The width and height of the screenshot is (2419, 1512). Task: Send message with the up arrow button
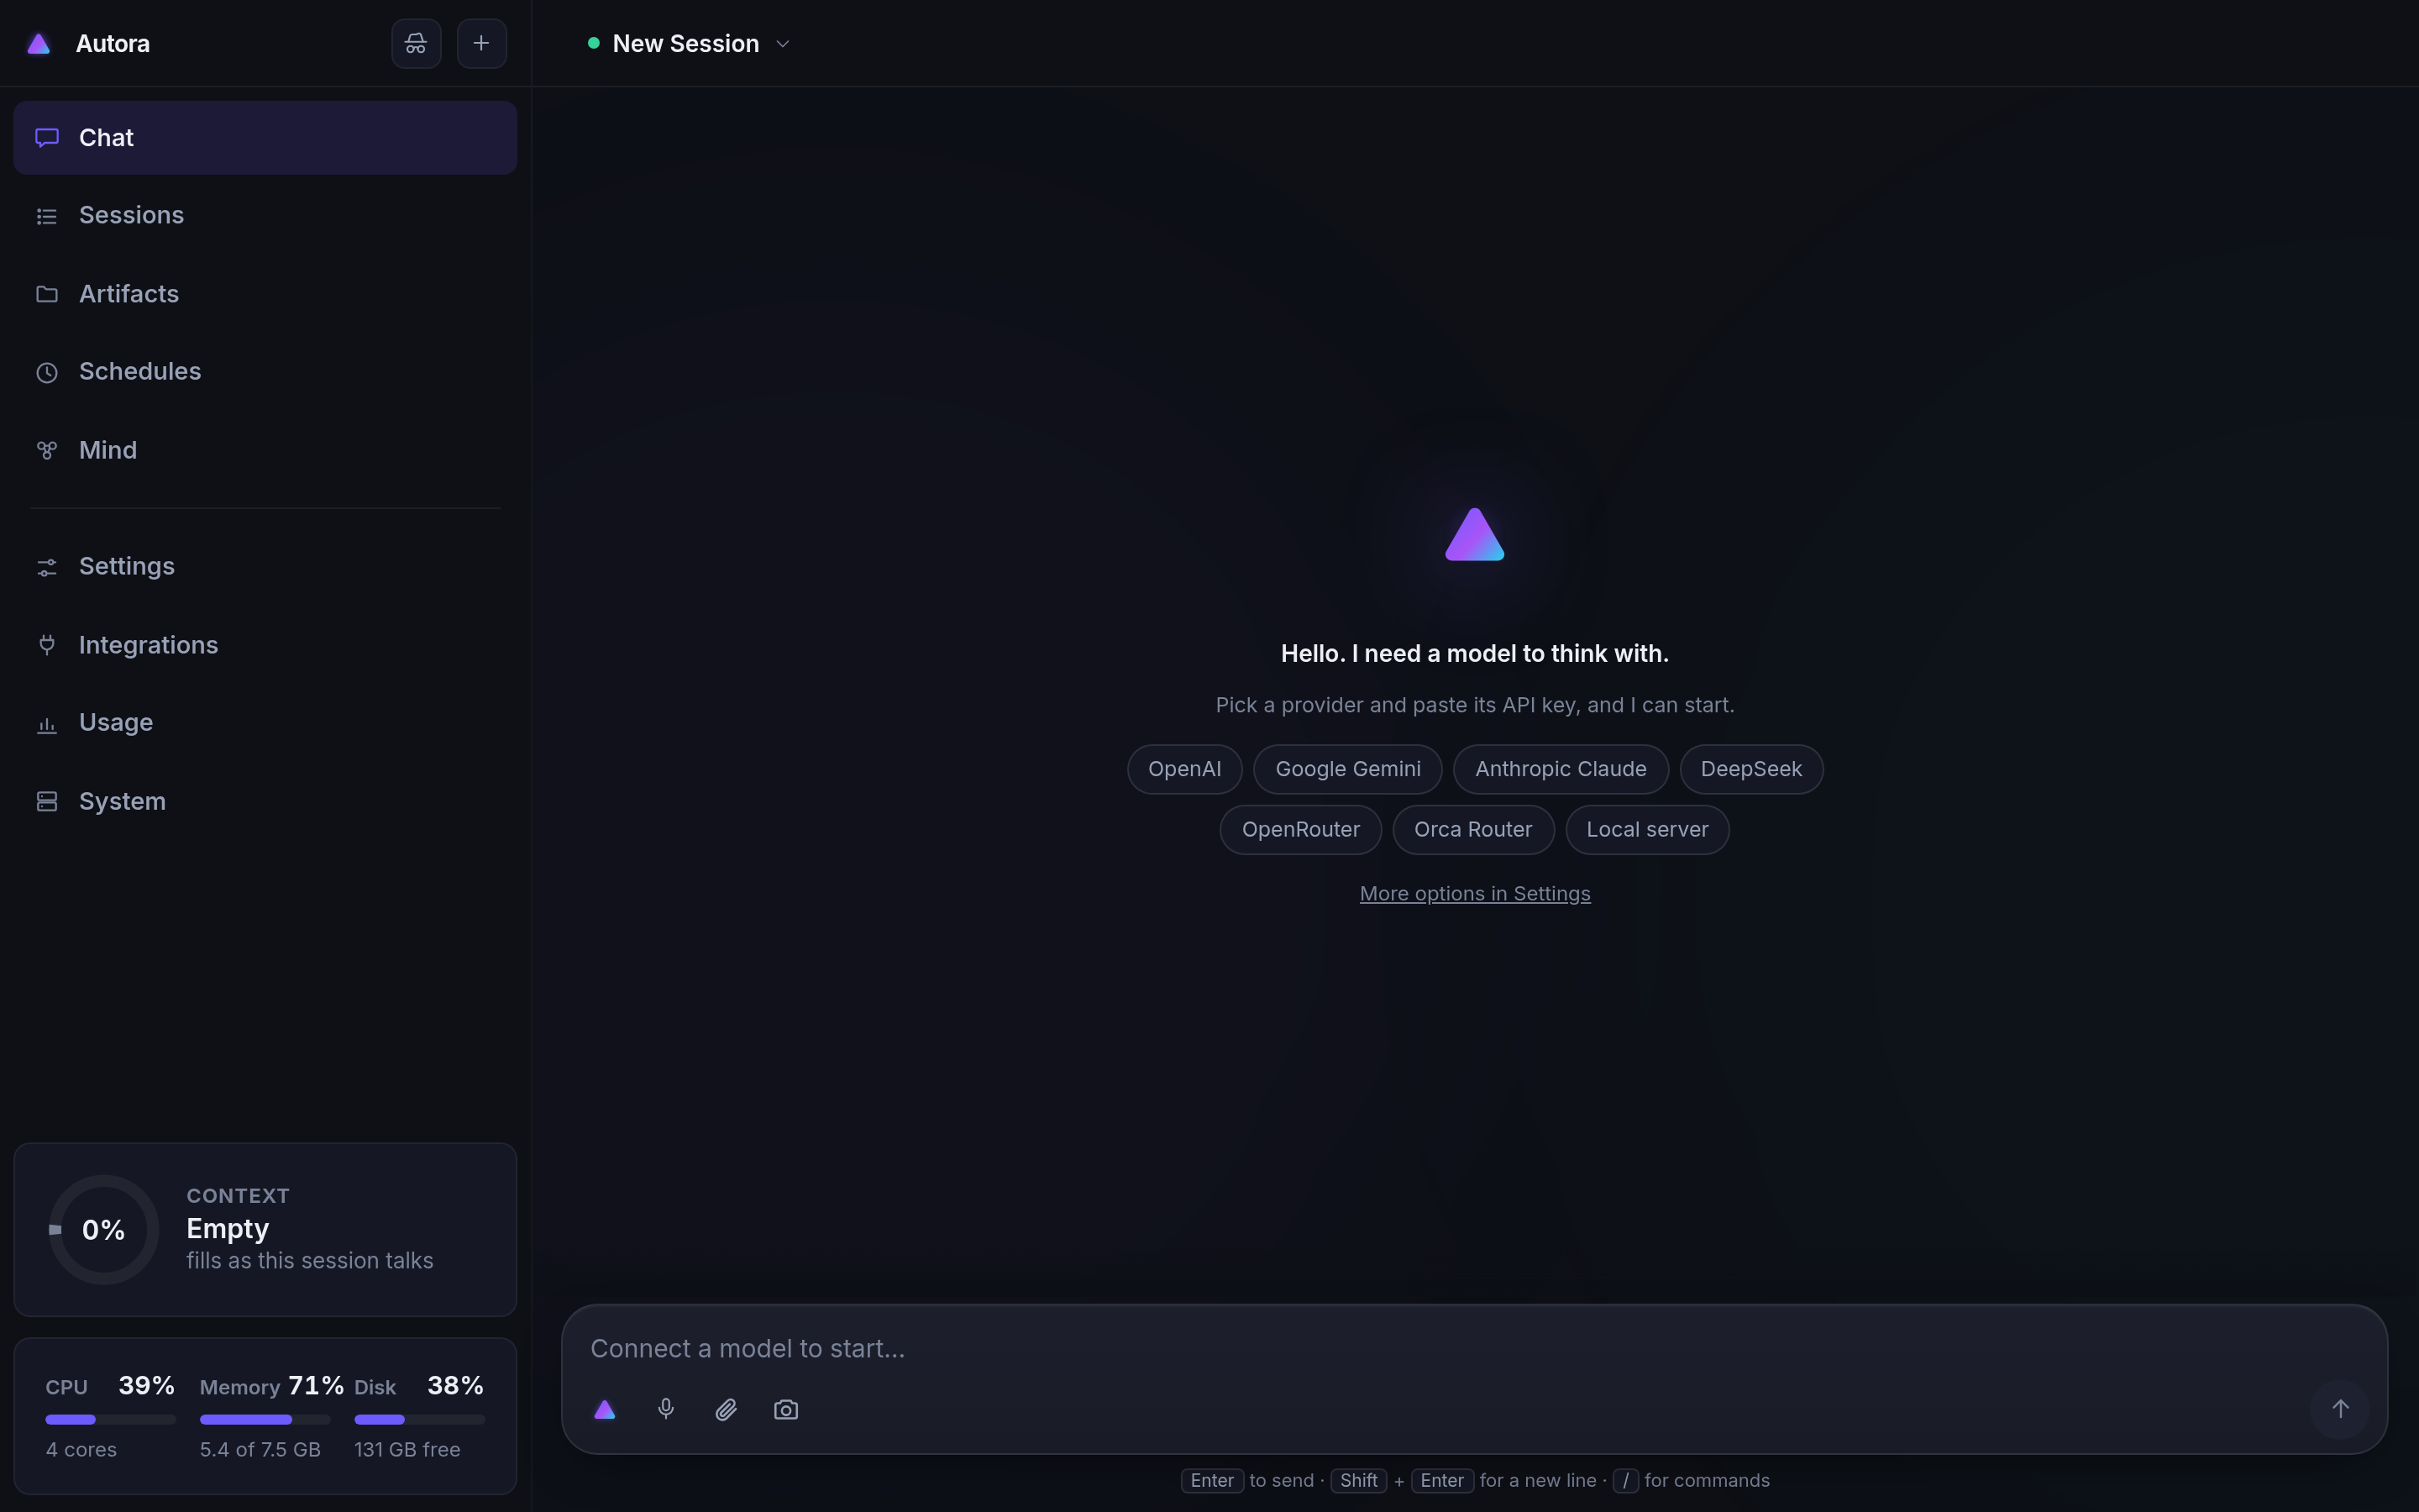click(x=2339, y=1409)
